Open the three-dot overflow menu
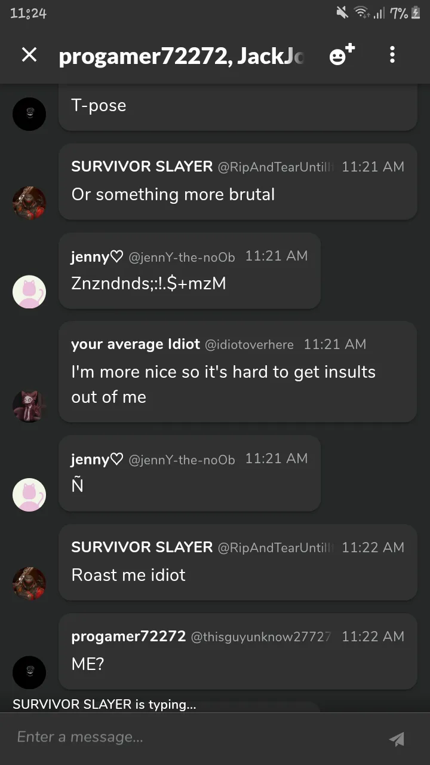The image size is (430, 765). 392,55
